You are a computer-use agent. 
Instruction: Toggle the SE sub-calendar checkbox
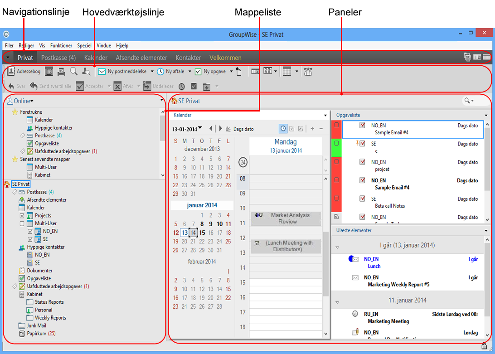pos(30,239)
